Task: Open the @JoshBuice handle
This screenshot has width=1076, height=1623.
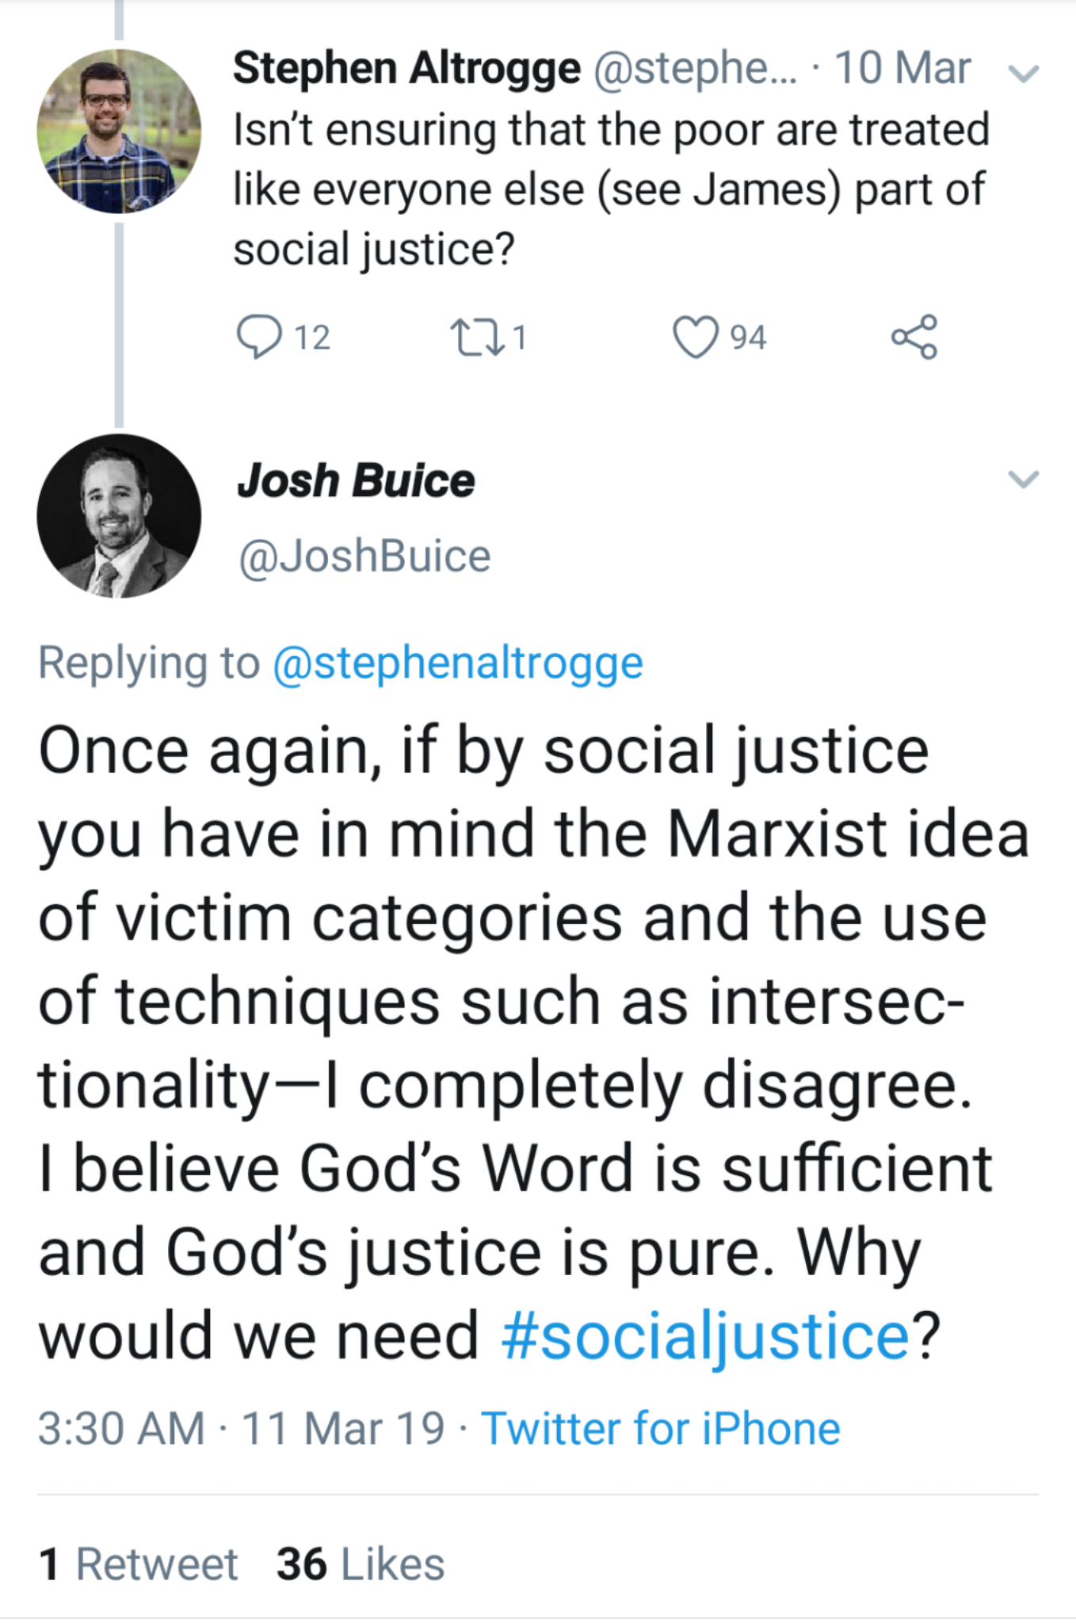Action: coord(364,556)
